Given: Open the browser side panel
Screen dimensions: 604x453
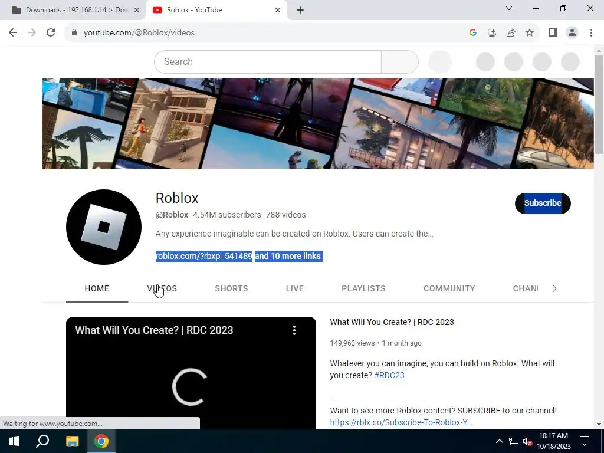Looking at the screenshot, I should pos(553,33).
